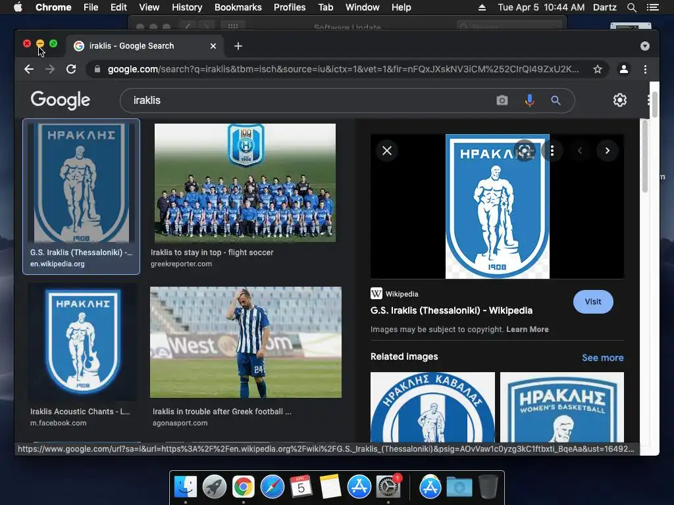This screenshot has width=674, height=505.
Task: Open a new tab with the plus button
Action: (238, 46)
